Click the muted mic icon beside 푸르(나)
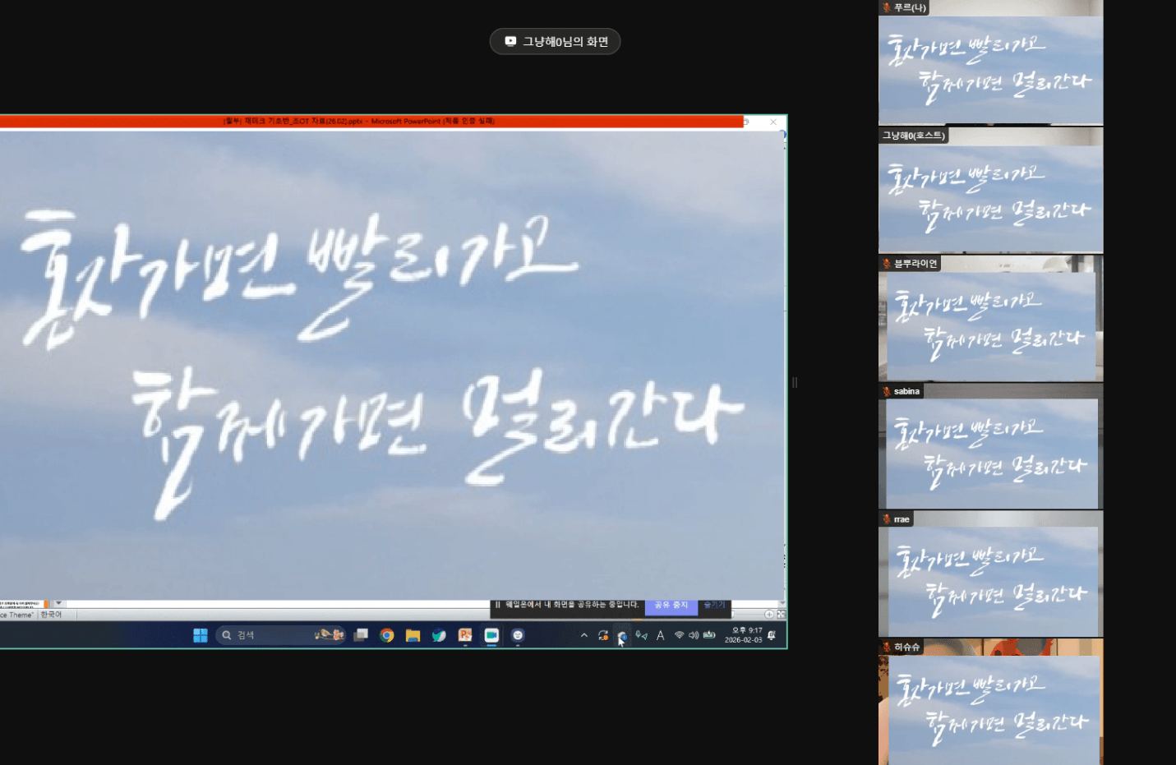 click(x=887, y=7)
